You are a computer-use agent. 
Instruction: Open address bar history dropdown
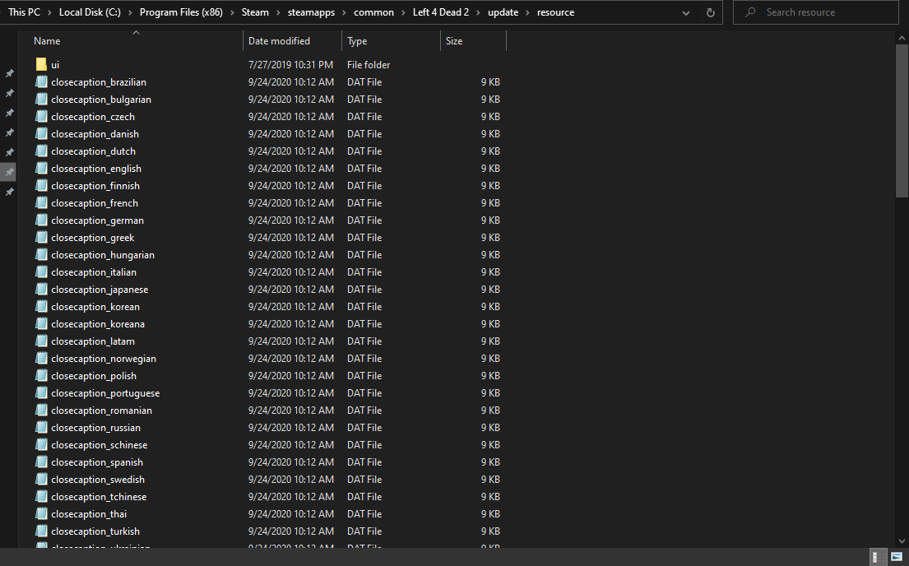tap(686, 13)
